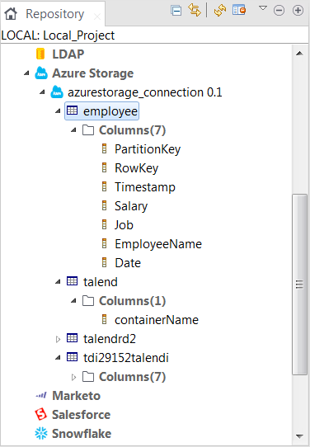Click folder icon of employee Columns(7)
310x447 pixels.
coord(88,130)
